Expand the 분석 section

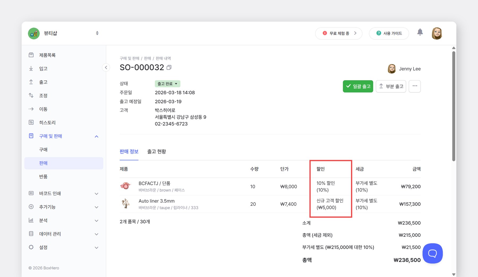click(x=96, y=220)
